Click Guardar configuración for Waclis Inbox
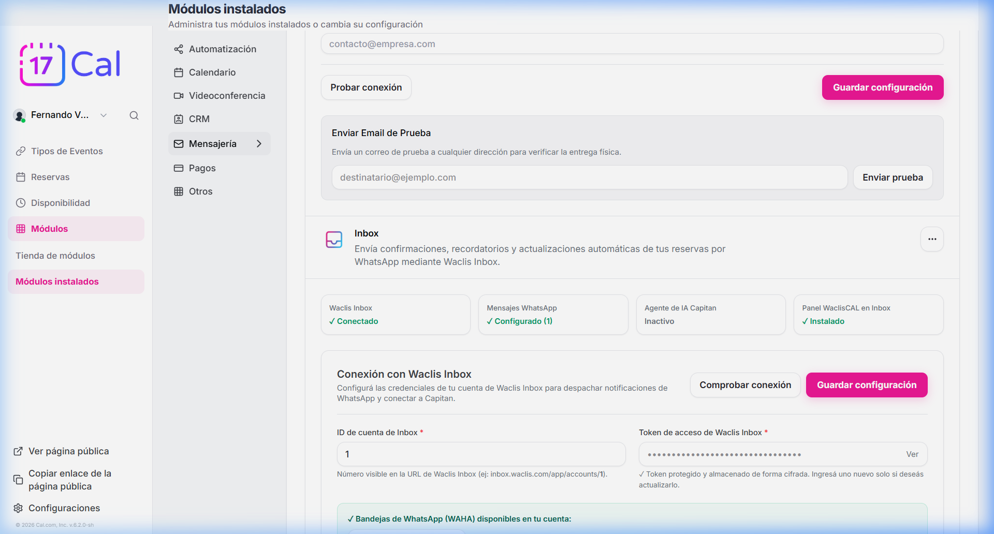The image size is (994, 534). (867, 385)
